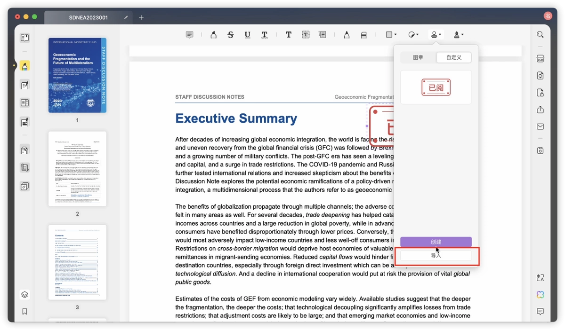
Task: Open Protect with password icon
Action: (x=540, y=93)
